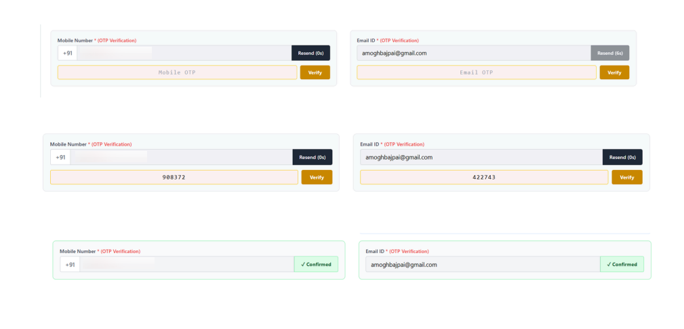This screenshot has height=329, width=684.
Task: Click Resend (0s) above the empty Mobile OTP field
Action: [310, 53]
